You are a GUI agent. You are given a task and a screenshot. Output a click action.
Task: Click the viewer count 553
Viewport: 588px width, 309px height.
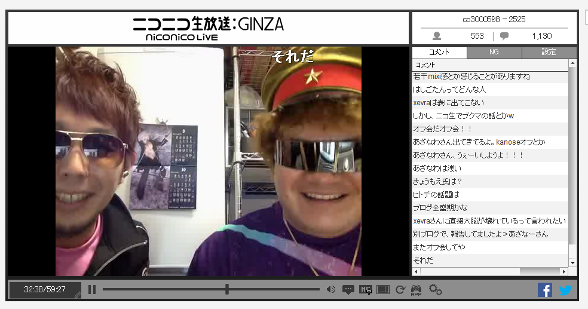(x=477, y=36)
